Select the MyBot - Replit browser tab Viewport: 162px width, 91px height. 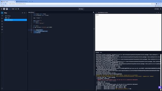coord(8,2)
